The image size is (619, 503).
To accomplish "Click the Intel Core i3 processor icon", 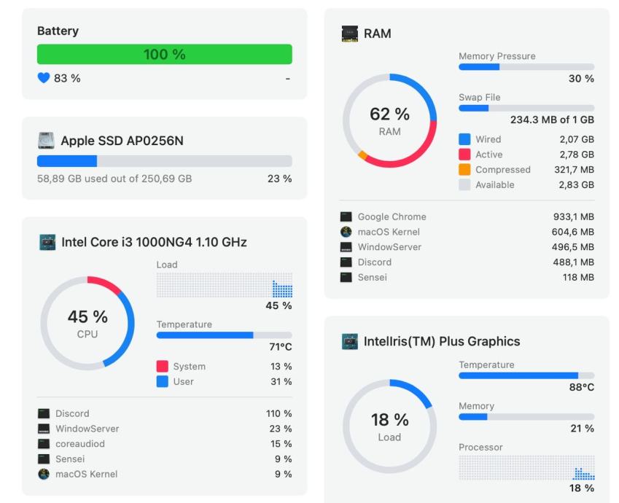I will point(47,242).
